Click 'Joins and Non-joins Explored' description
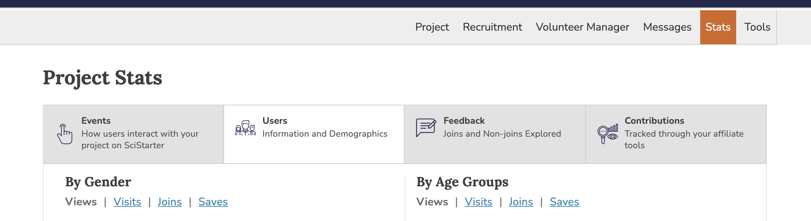The width and height of the screenshot is (811, 221). pyautogui.click(x=502, y=134)
